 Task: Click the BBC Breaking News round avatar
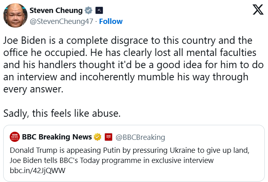coord(15,137)
